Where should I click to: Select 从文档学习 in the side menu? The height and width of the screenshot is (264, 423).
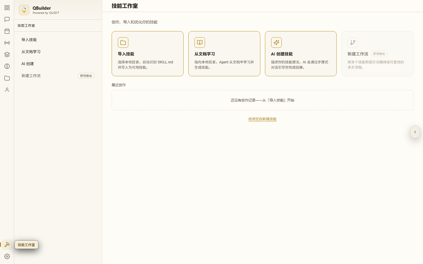58,52
